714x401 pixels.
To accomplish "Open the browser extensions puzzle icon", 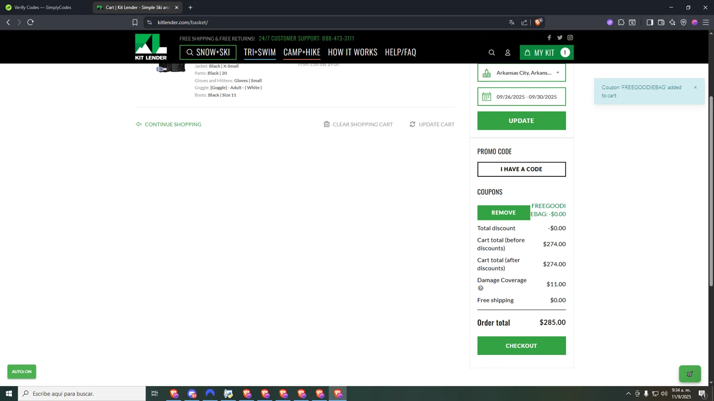I will click(x=621, y=22).
